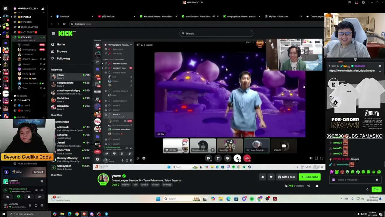
Task: Go to Kick Home
Action: pos(58,44)
